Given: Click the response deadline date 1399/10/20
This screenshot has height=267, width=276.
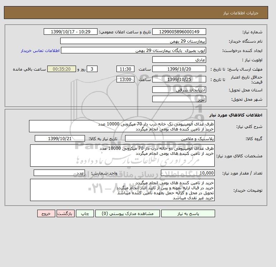Looking at the screenshot, I should point(179,69).
